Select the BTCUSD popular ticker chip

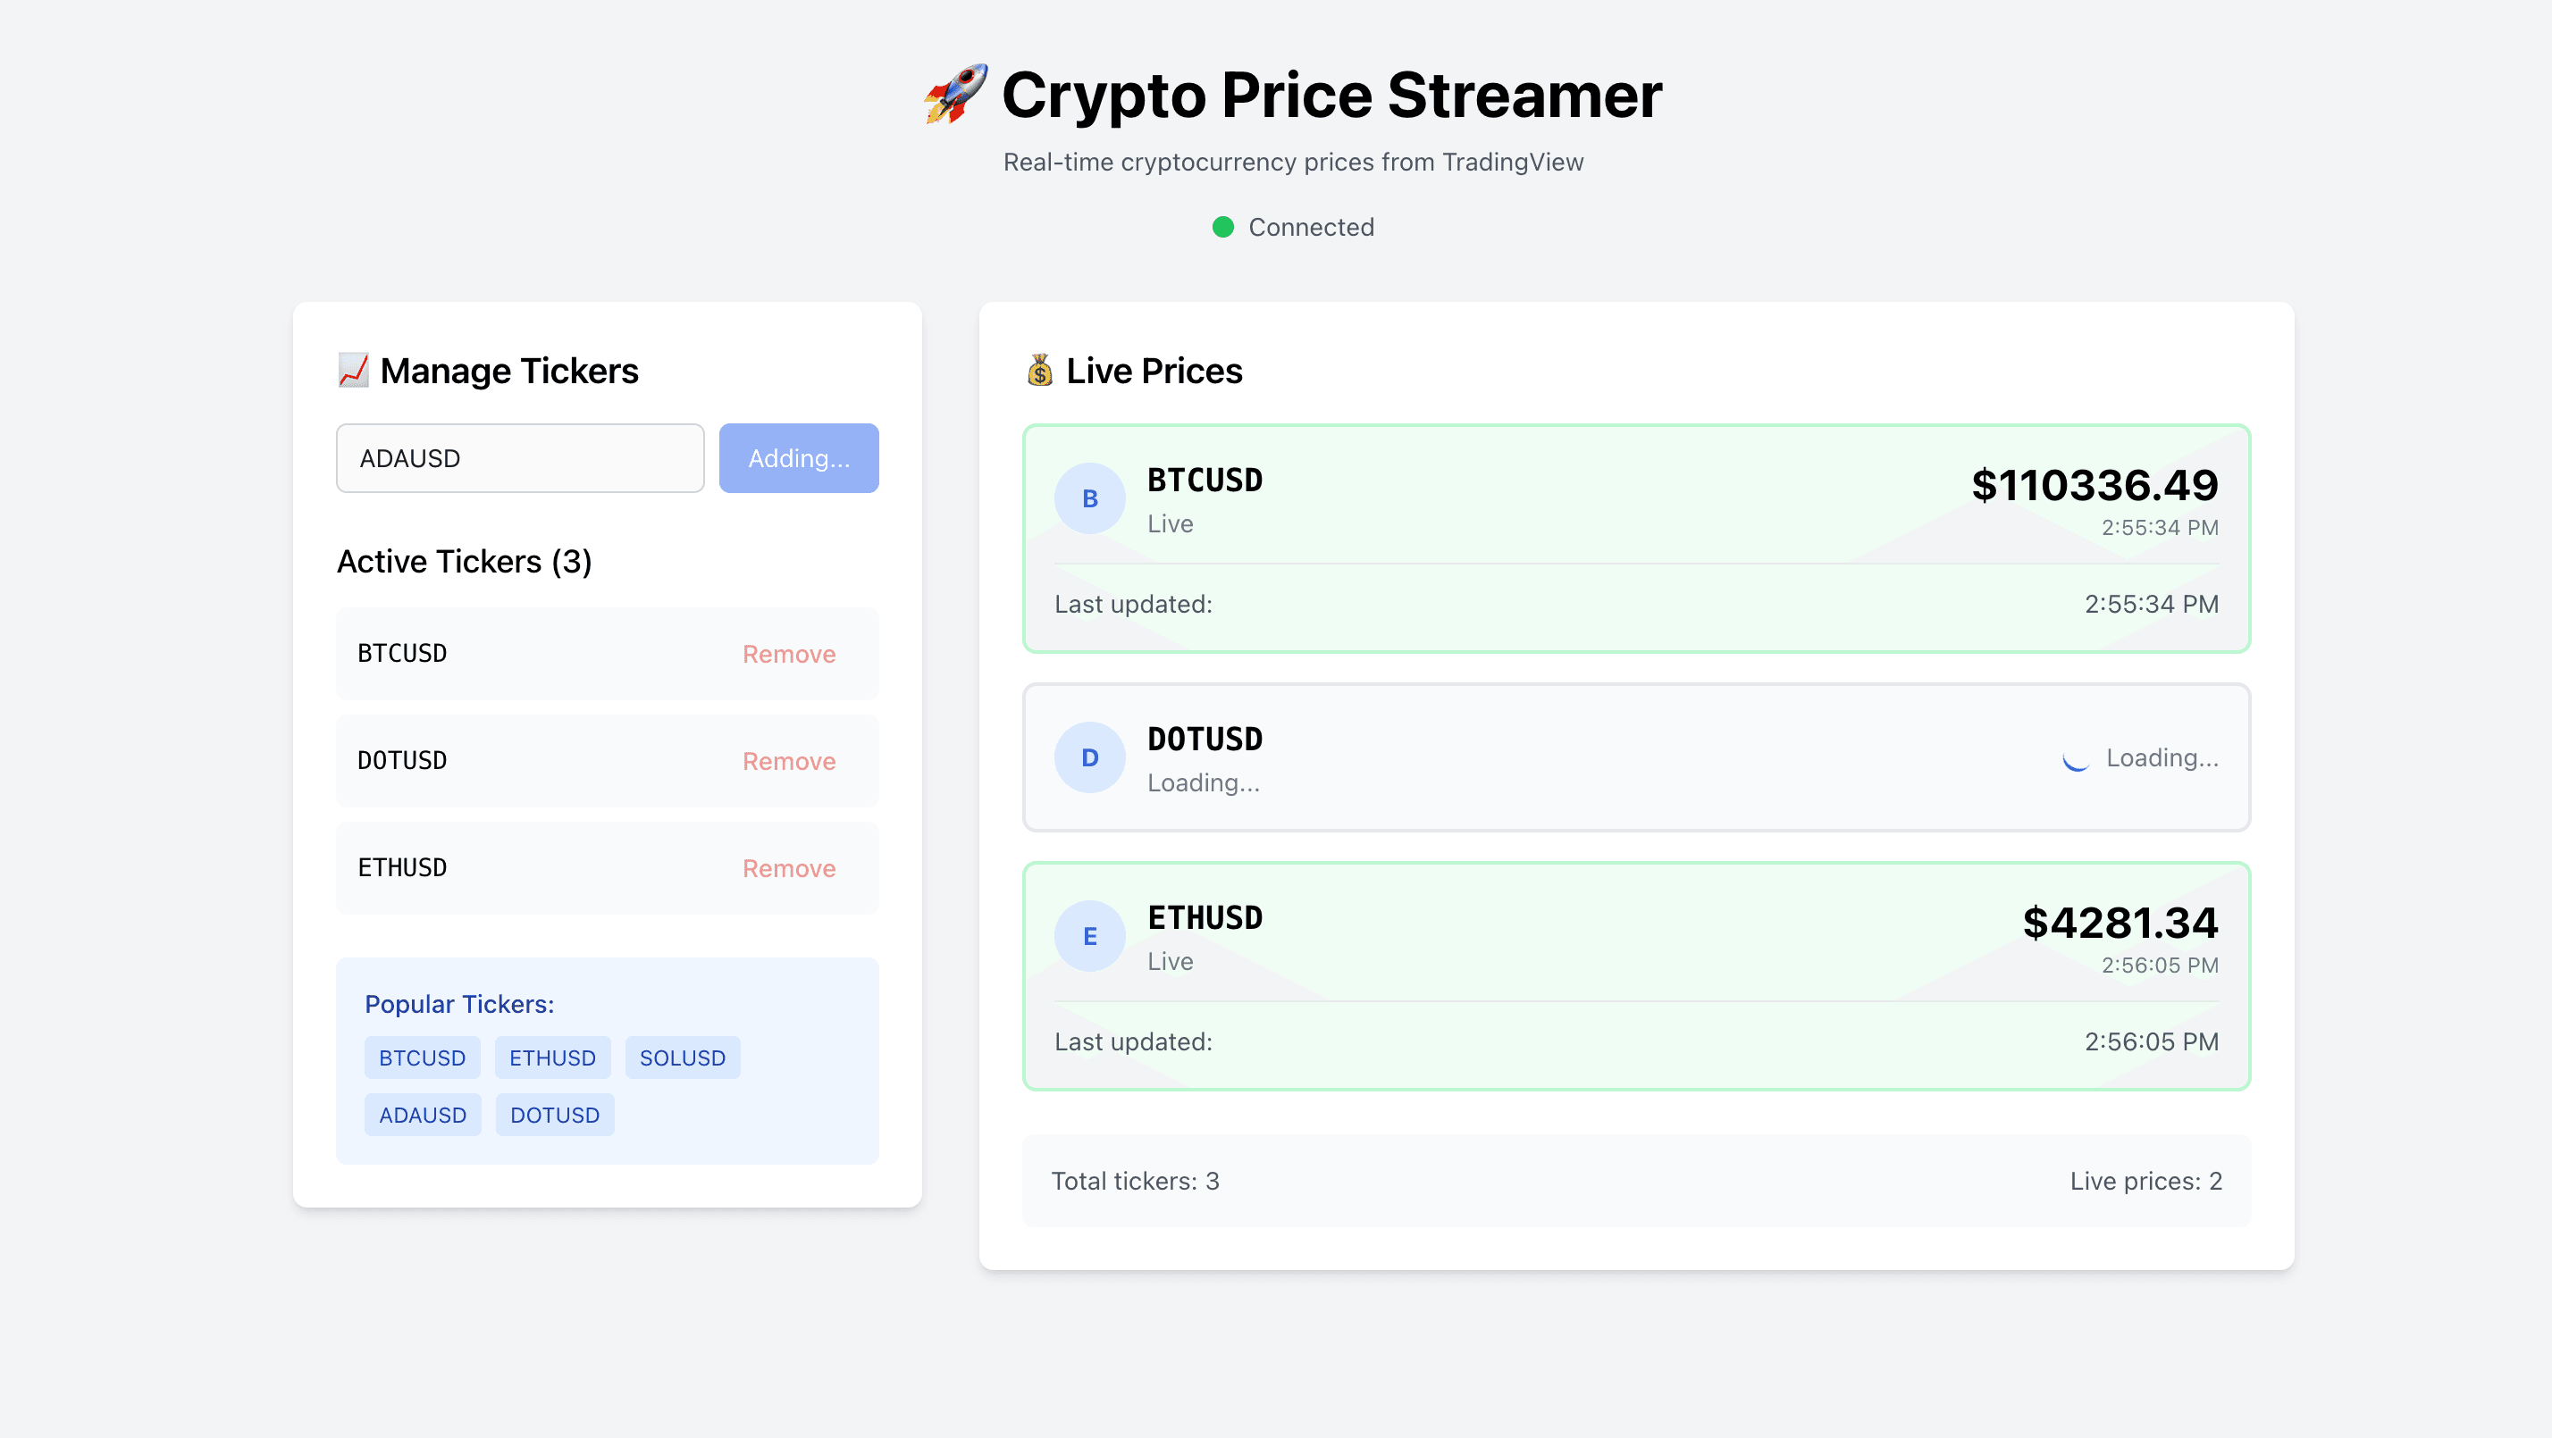point(422,1057)
